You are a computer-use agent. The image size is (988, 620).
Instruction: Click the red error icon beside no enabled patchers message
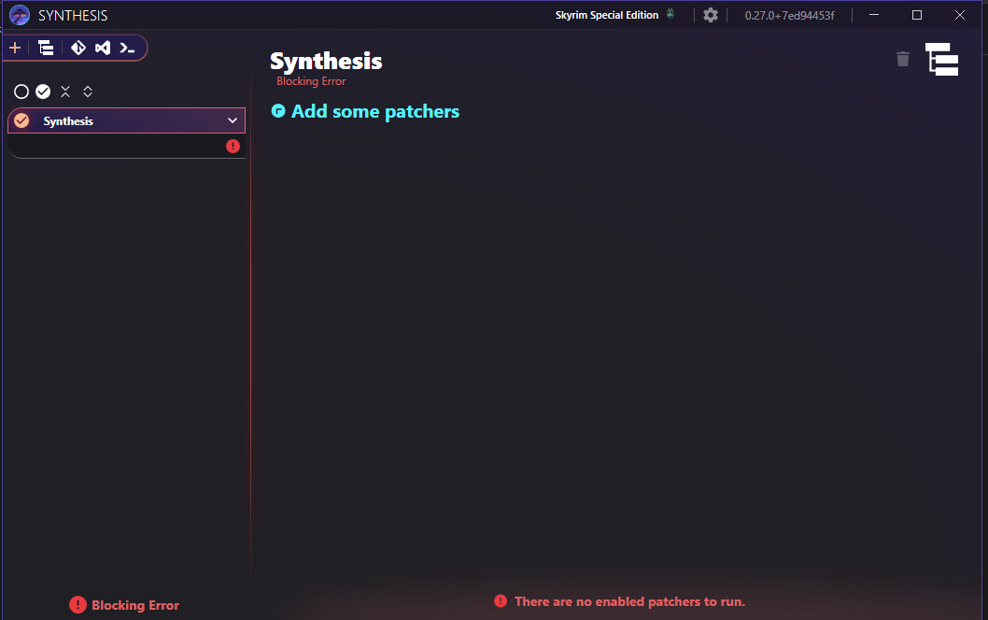pos(501,601)
